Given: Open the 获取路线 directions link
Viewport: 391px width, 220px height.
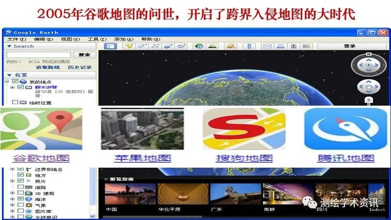Looking at the screenshot, I should [x=48, y=67].
